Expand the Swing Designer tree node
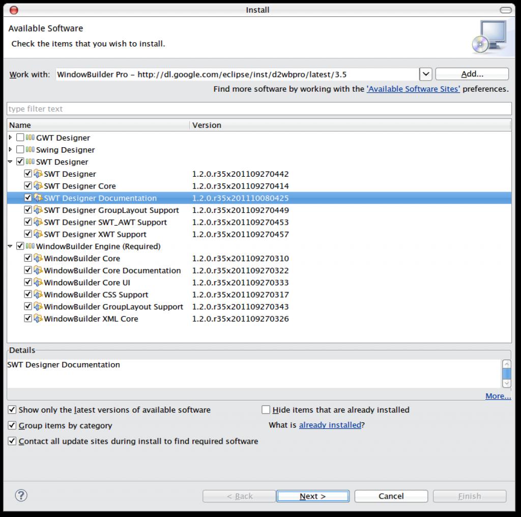 tap(10, 149)
